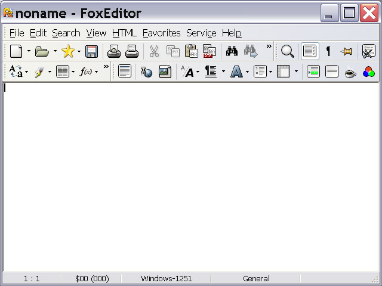Show more buttons via second toolbar chevron

pyautogui.click(x=106, y=66)
